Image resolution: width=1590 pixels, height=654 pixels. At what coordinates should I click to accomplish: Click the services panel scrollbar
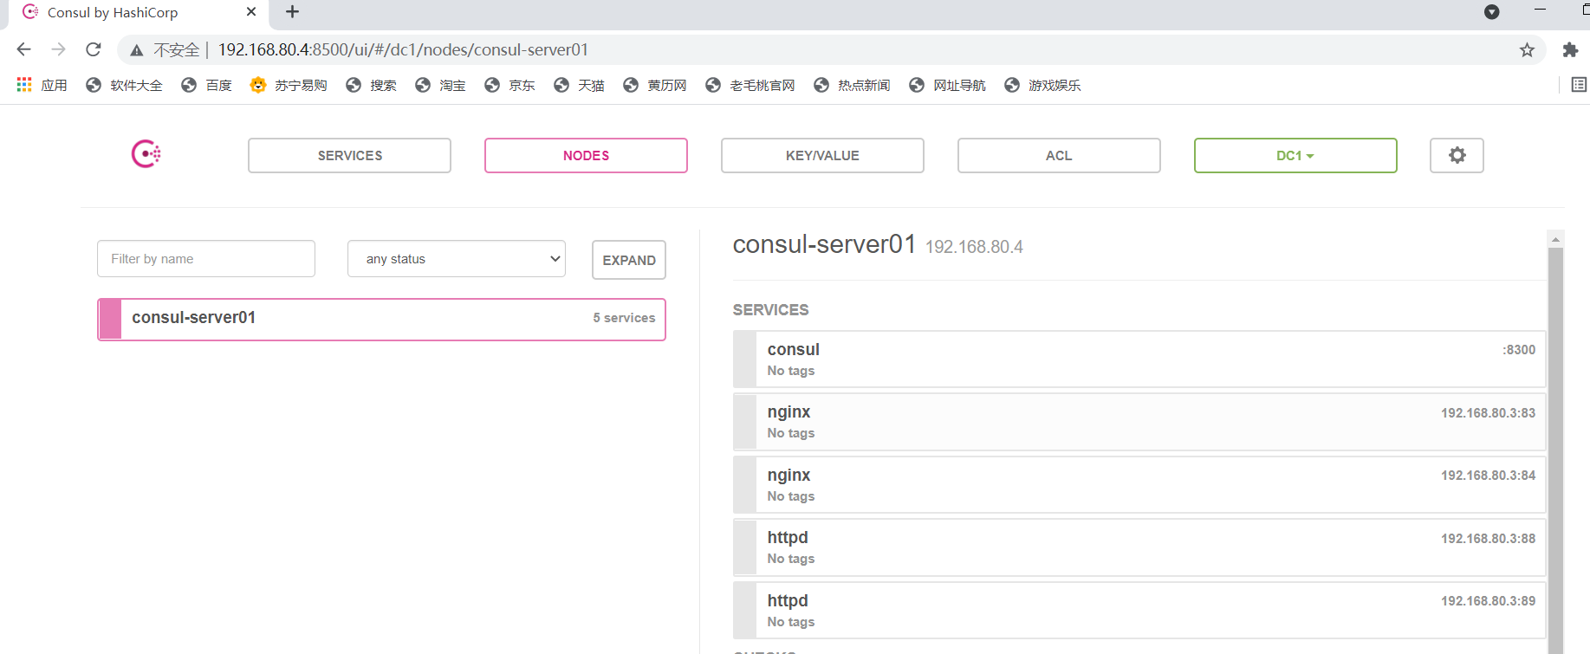tap(1555, 450)
